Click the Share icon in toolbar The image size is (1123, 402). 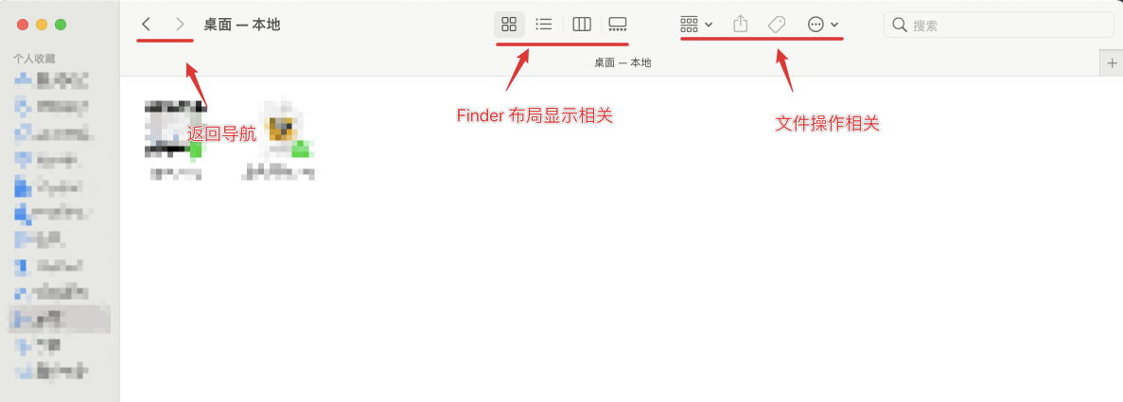pos(741,25)
